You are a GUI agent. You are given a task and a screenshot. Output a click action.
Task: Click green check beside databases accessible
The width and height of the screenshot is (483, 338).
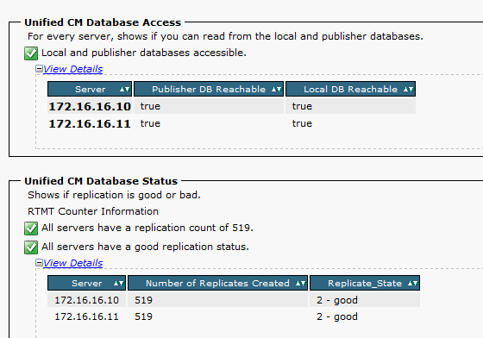click(x=31, y=53)
